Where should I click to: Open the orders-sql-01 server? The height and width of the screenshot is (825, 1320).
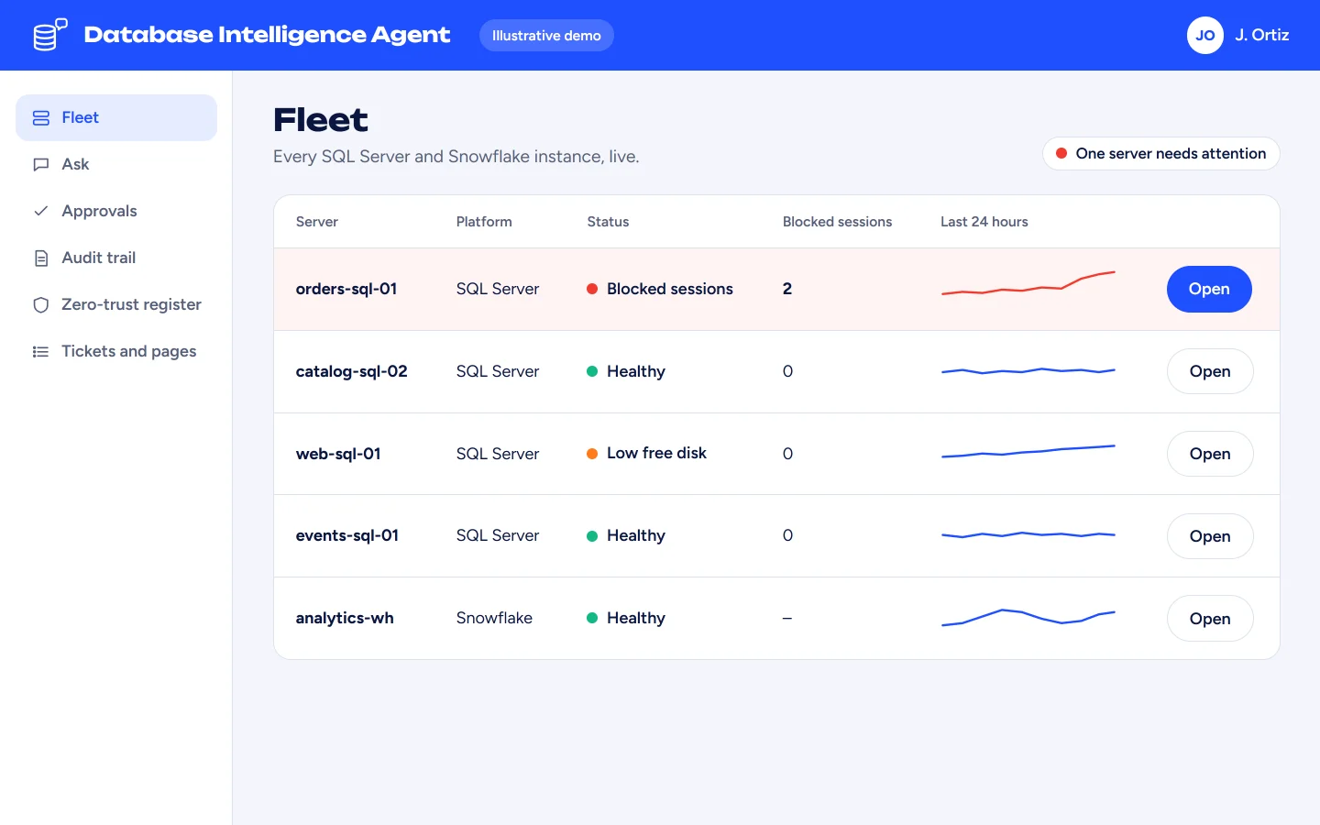(x=1209, y=289)
